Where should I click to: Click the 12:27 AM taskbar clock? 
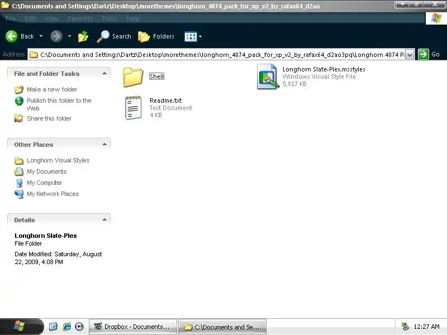pyautogui.click(x=426, y=327)
